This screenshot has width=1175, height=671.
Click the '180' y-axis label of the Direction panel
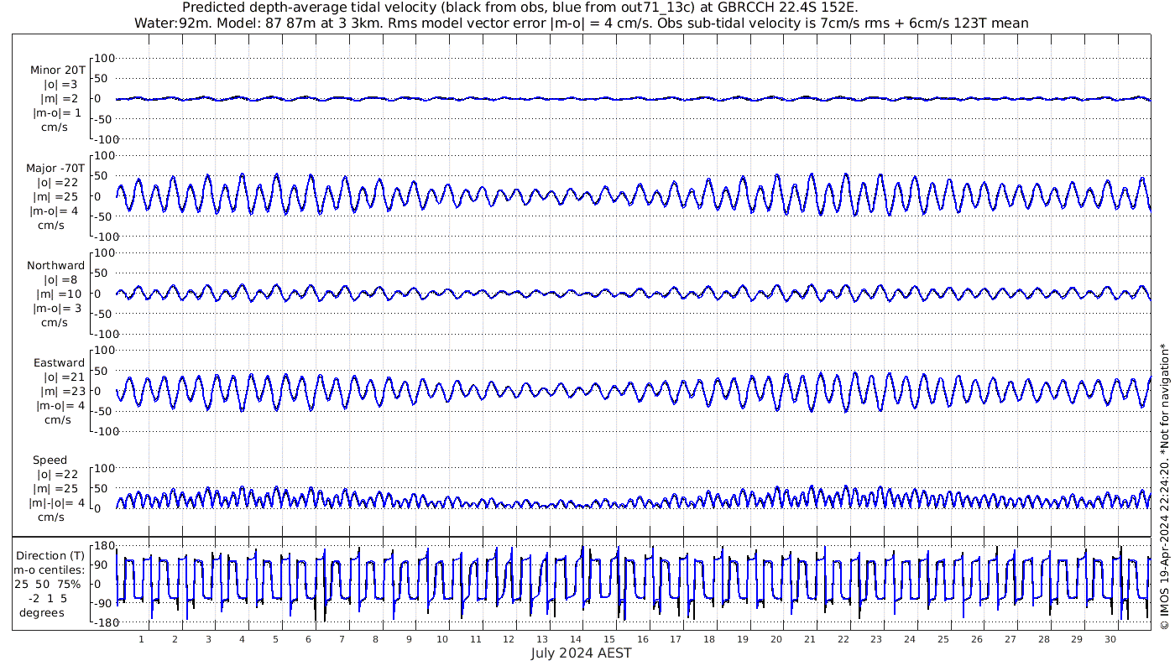pos(104,545)
